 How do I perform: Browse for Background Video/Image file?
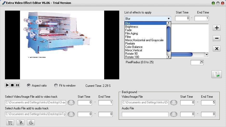(x=174, y=103)
